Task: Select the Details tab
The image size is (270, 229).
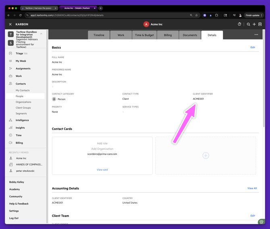Action: (x=212, y=35)
